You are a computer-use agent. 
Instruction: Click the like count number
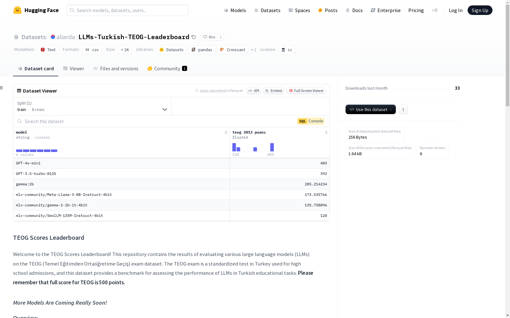click(x=221, y=37)
